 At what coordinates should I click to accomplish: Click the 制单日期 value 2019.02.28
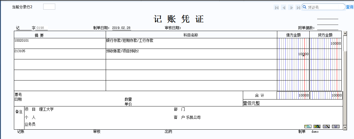click(121, 28)
